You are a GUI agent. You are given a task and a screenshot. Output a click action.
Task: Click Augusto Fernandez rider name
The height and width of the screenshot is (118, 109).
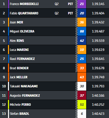tap(25, 96)
